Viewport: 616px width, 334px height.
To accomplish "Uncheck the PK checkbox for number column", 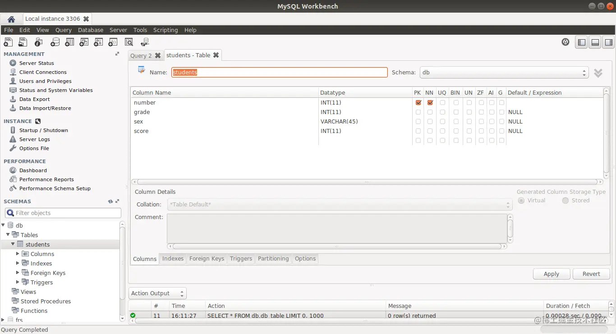I will click(418, 102).
